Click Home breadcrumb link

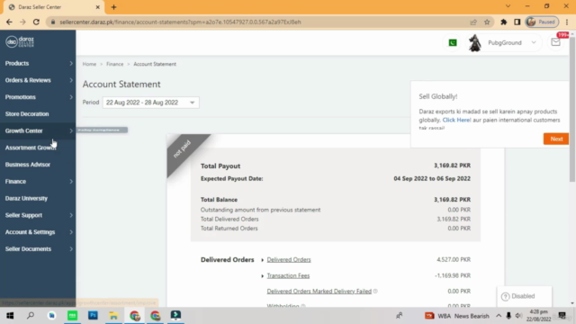click(x=89, y=64)
